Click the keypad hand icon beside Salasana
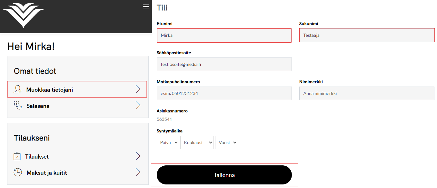 click(x=17, y=106)
